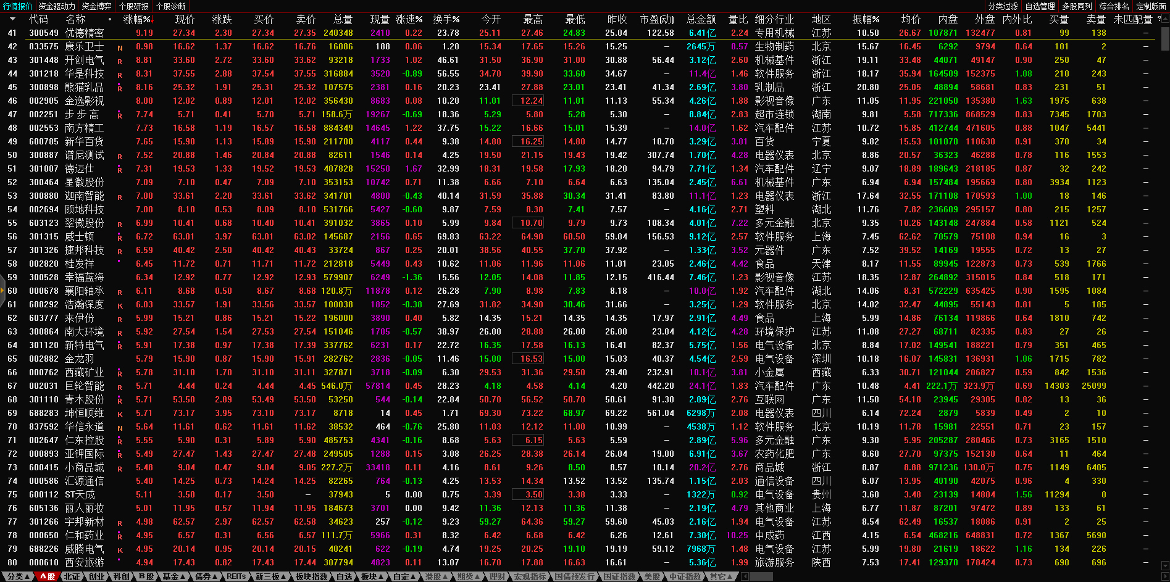Viewport: 1170px width, 582px height.
Task: Click the left panel expand handle
Action: tap(2, 291)
